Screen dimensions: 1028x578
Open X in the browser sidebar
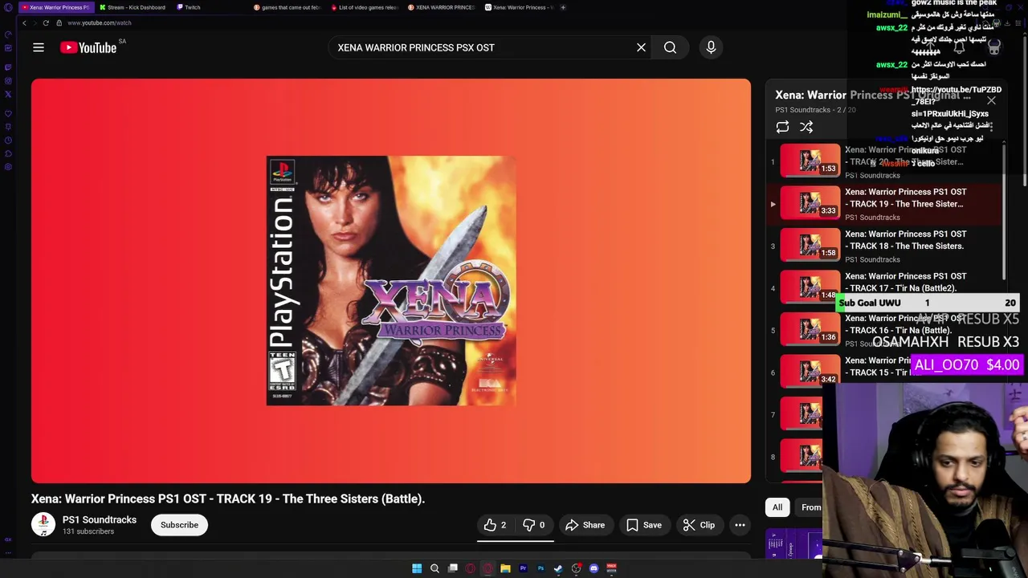pyautogui.click(x=8, y=94)
